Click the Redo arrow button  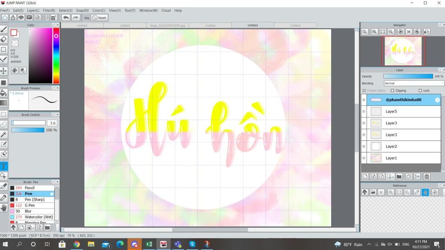point(76,17)
